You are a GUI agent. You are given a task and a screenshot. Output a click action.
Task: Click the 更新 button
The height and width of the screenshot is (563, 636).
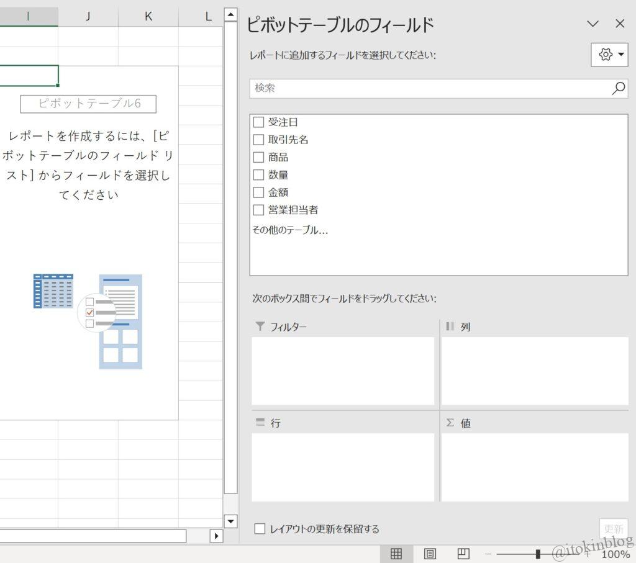(x=613, y=529)
